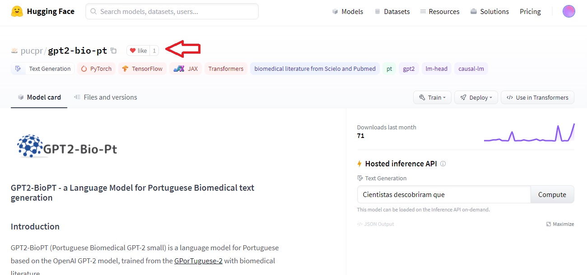Screen dimensions: 587x275
Task: Click the TensorFlow tag
Action: point(142,69)
